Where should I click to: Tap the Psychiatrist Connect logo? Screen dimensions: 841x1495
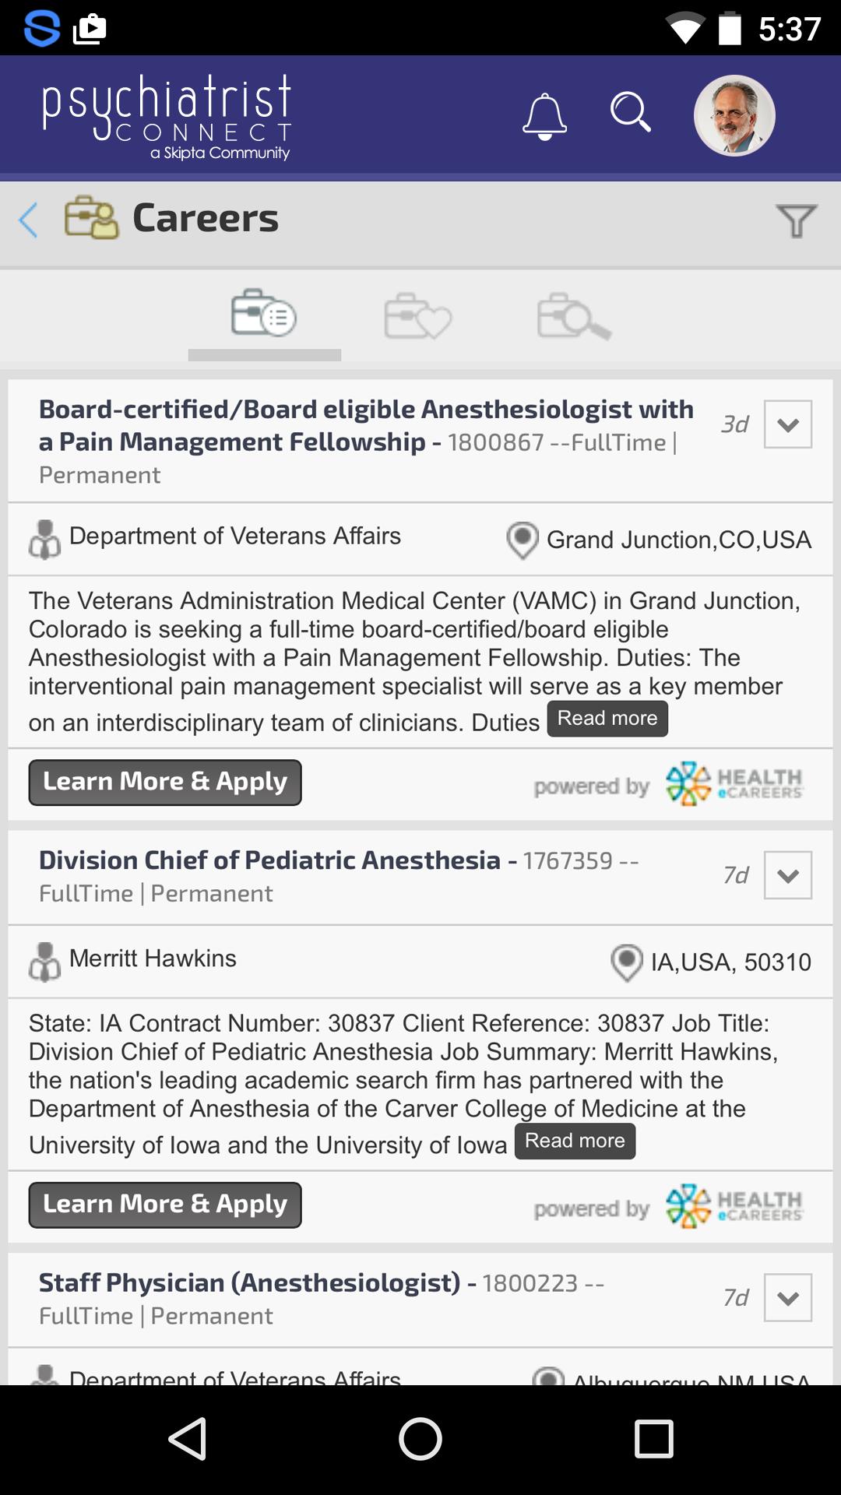tap(167, 117)
